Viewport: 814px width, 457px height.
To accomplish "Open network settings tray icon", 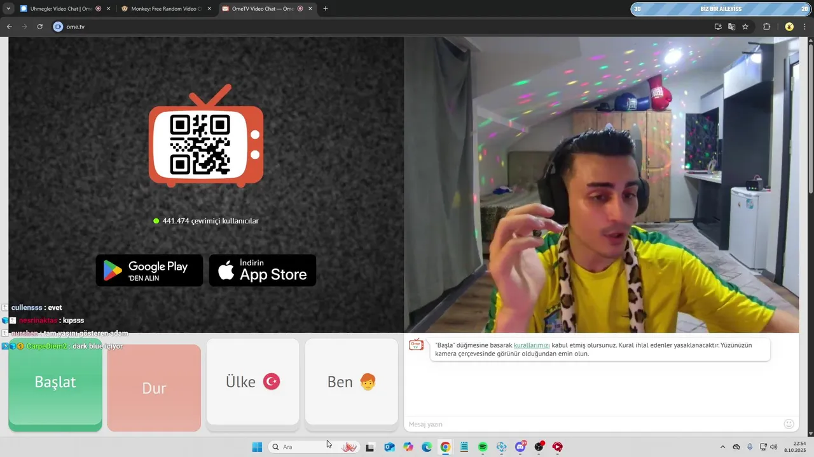I will pyautogui.click(x=763, y=447).
